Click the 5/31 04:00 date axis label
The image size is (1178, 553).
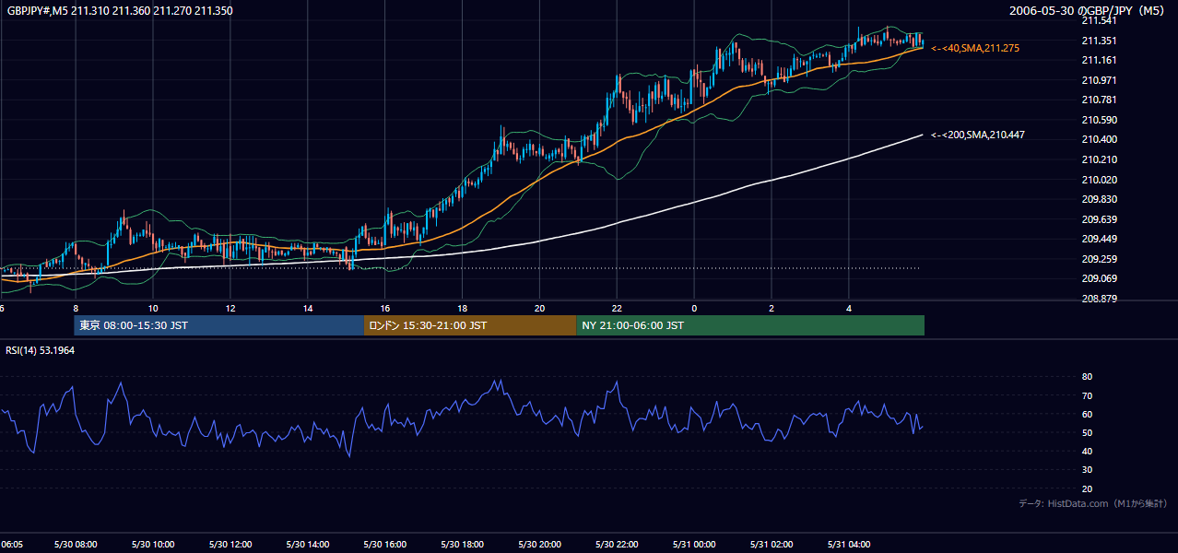point(849,545)
